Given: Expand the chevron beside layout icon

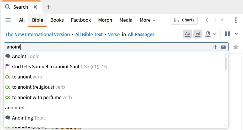Looking at the screenshot, I should click(236, 34).
